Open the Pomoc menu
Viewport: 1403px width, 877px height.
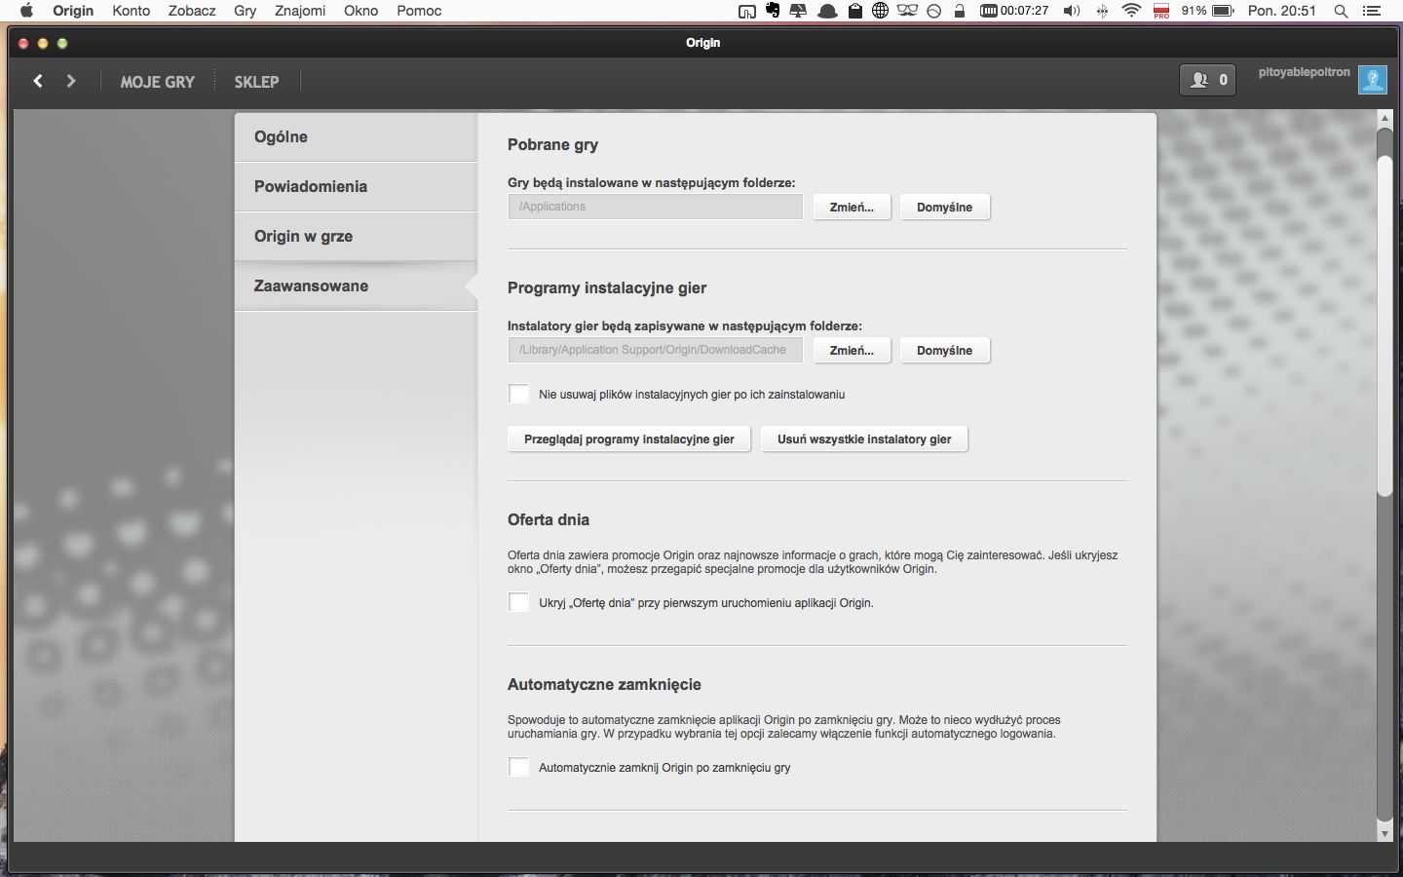419,11
